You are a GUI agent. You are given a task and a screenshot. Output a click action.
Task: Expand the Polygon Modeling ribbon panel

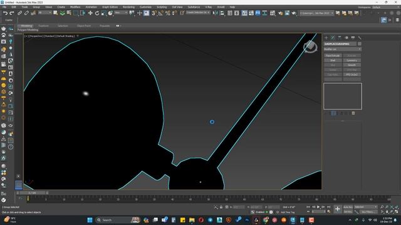coord(28,30)
